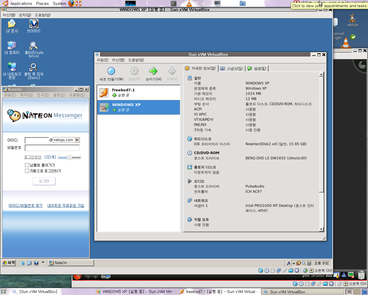The width and height of the screenshot is (368, 295).
Task: Expand XP system tray hidden icons arrow
Action: pyautogui.click(x=294, y=263)
